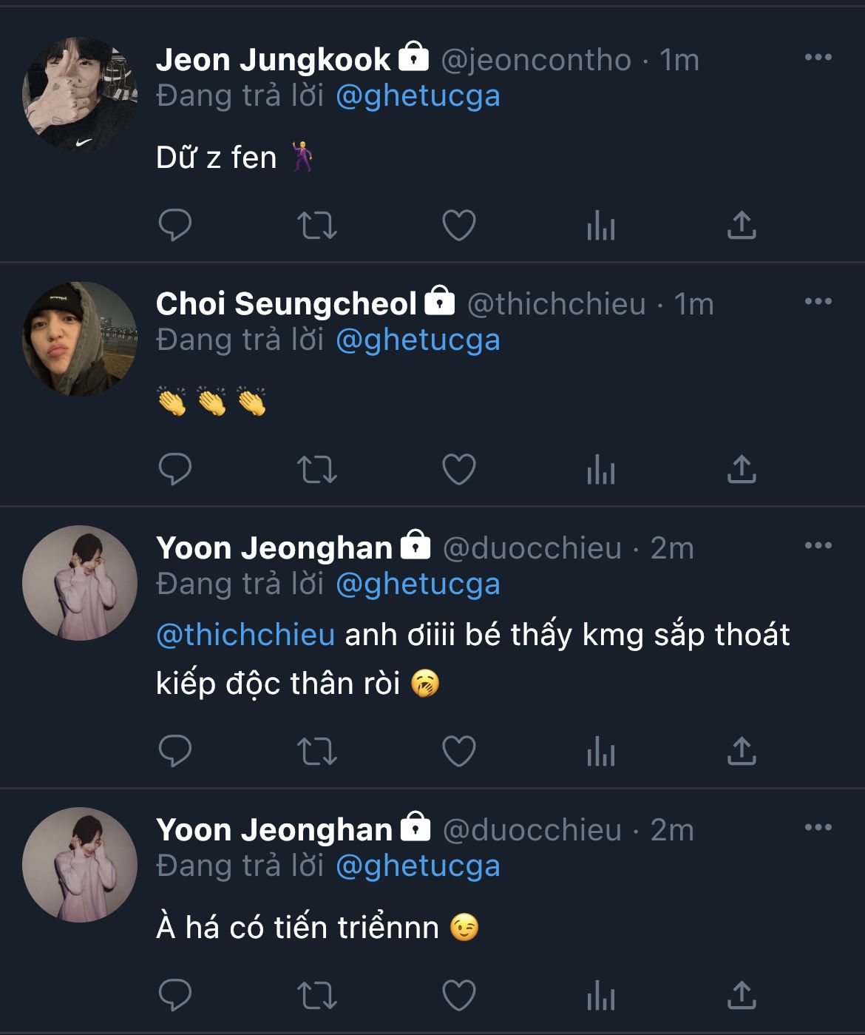Like Jeon Jungkook's tweet
This screenshot has height=1035, width=865.
458,226
